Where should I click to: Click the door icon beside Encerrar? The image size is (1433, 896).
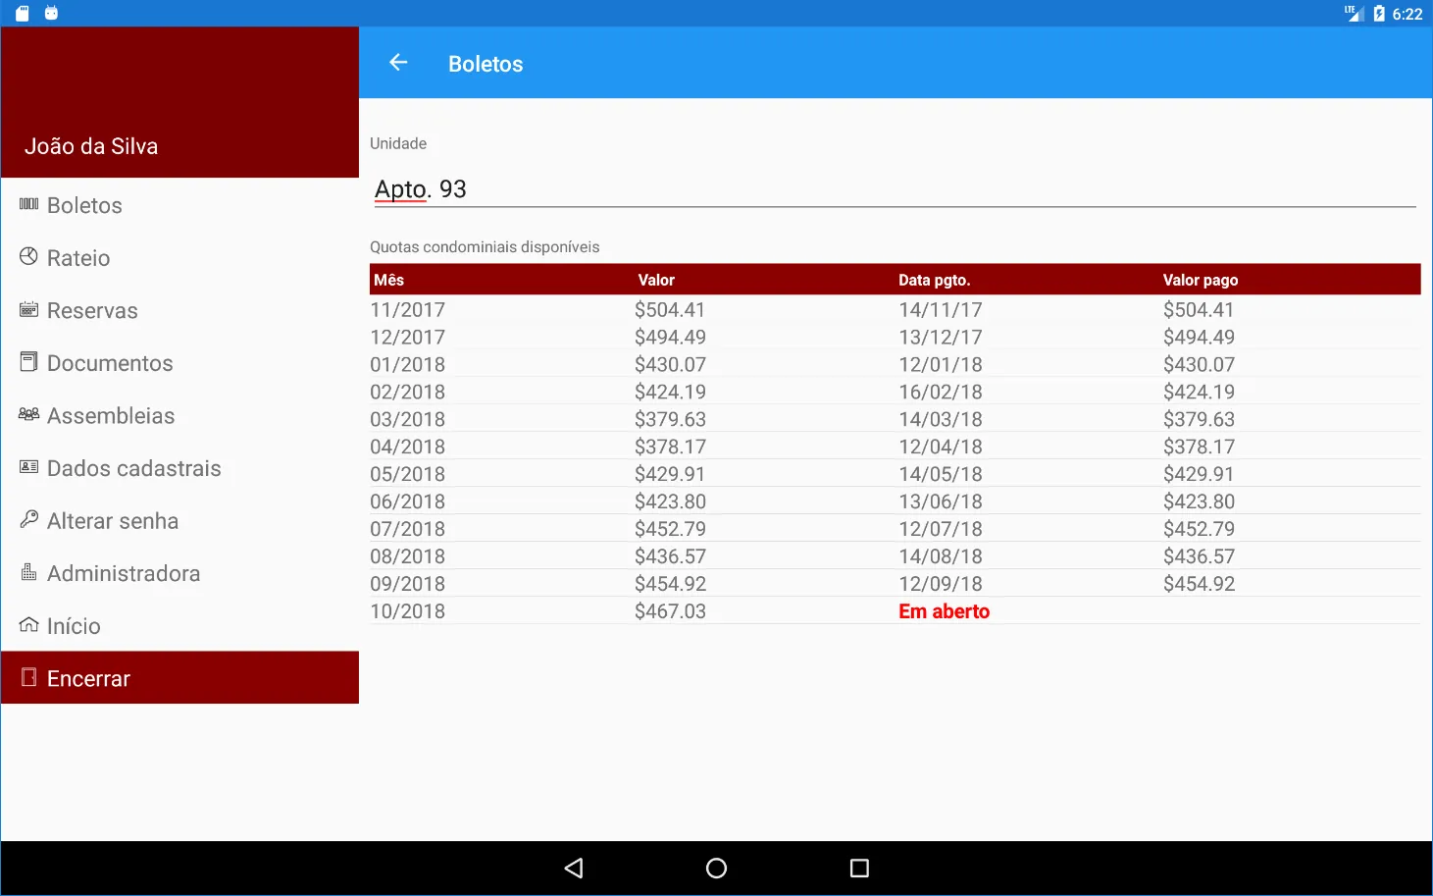(x=28, y=677)
